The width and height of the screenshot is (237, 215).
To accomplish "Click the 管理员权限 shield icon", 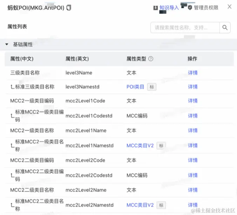I will pyautogui.click(x=190, y=8).
